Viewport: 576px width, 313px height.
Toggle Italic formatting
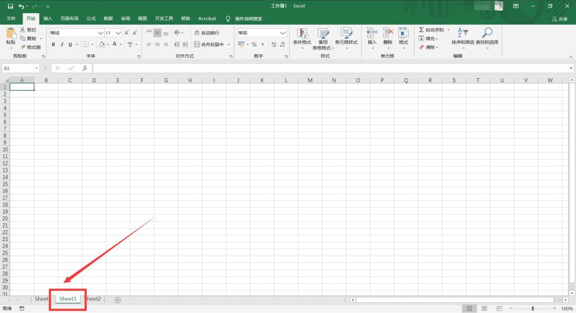pyautogui.click(x=62, y=44)
